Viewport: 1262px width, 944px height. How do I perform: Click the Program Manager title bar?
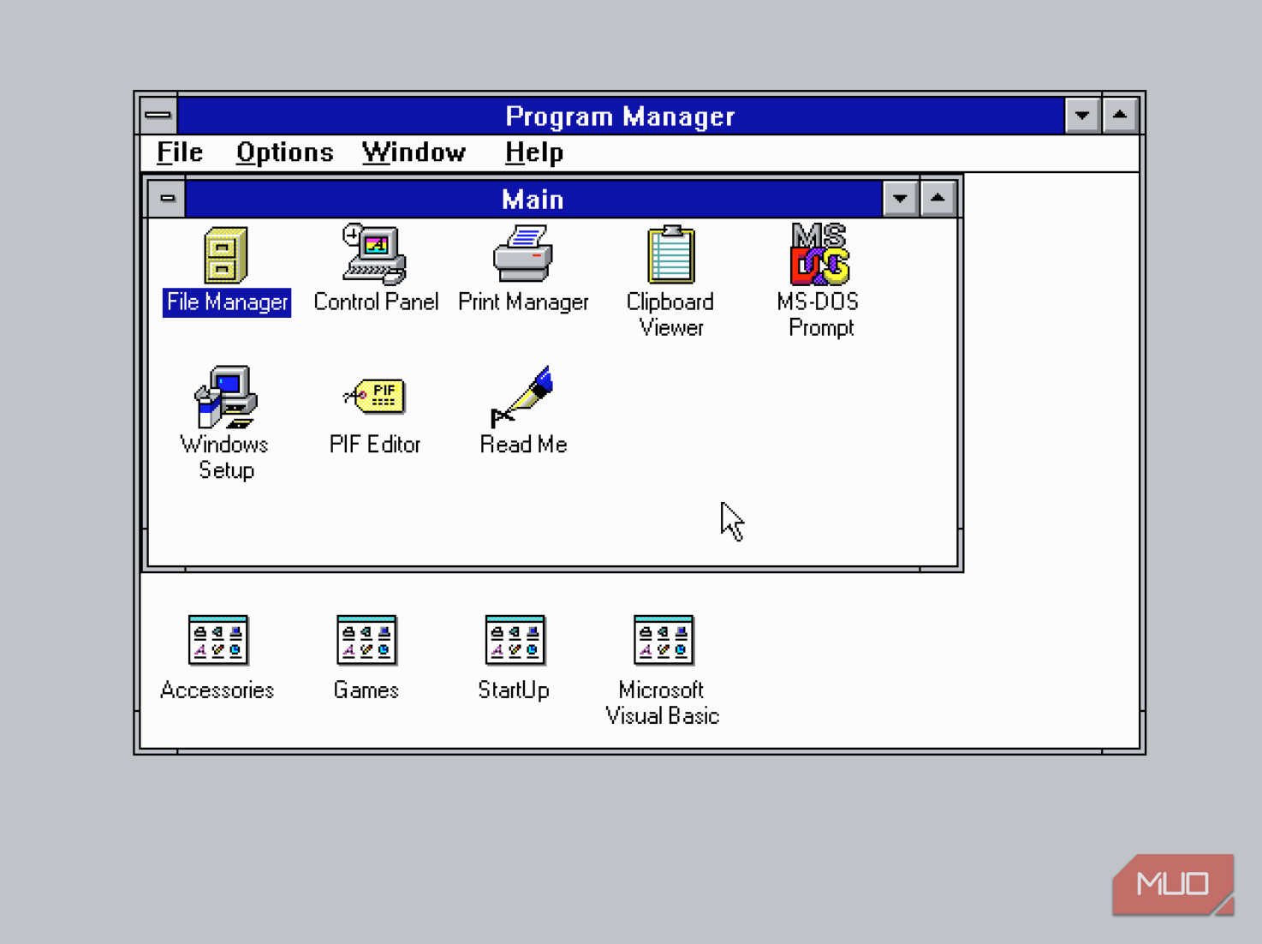[621, 116]
